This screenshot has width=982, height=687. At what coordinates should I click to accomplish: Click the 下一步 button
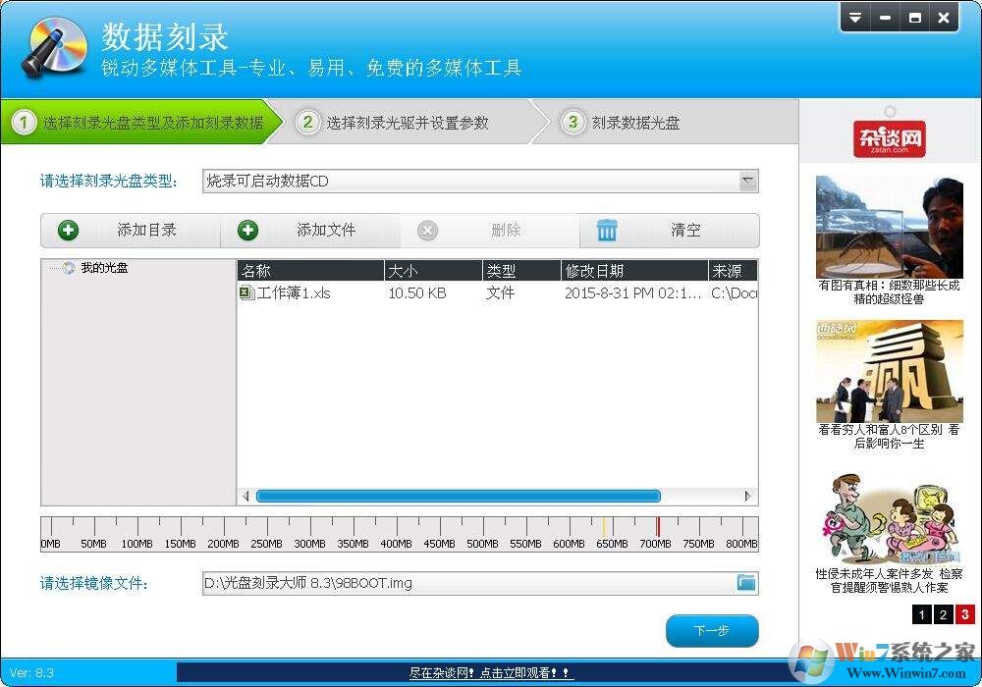712,630
